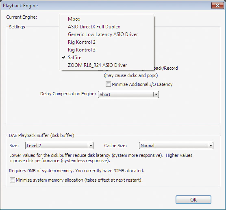Close the Playback Engine dialog
226x210 pixels.
(x=217, y=6)
